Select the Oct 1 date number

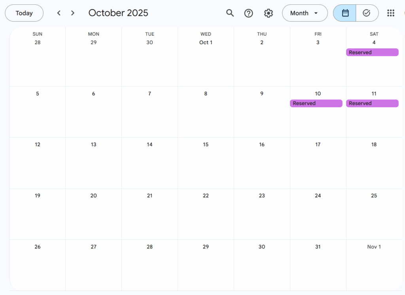(206, 42)
